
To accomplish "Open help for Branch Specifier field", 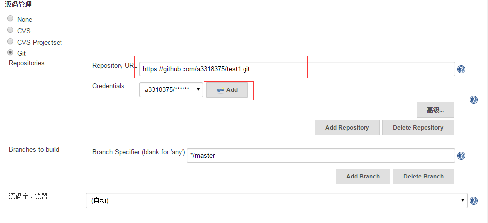I will pyautogui.click(x=461, y=156).
